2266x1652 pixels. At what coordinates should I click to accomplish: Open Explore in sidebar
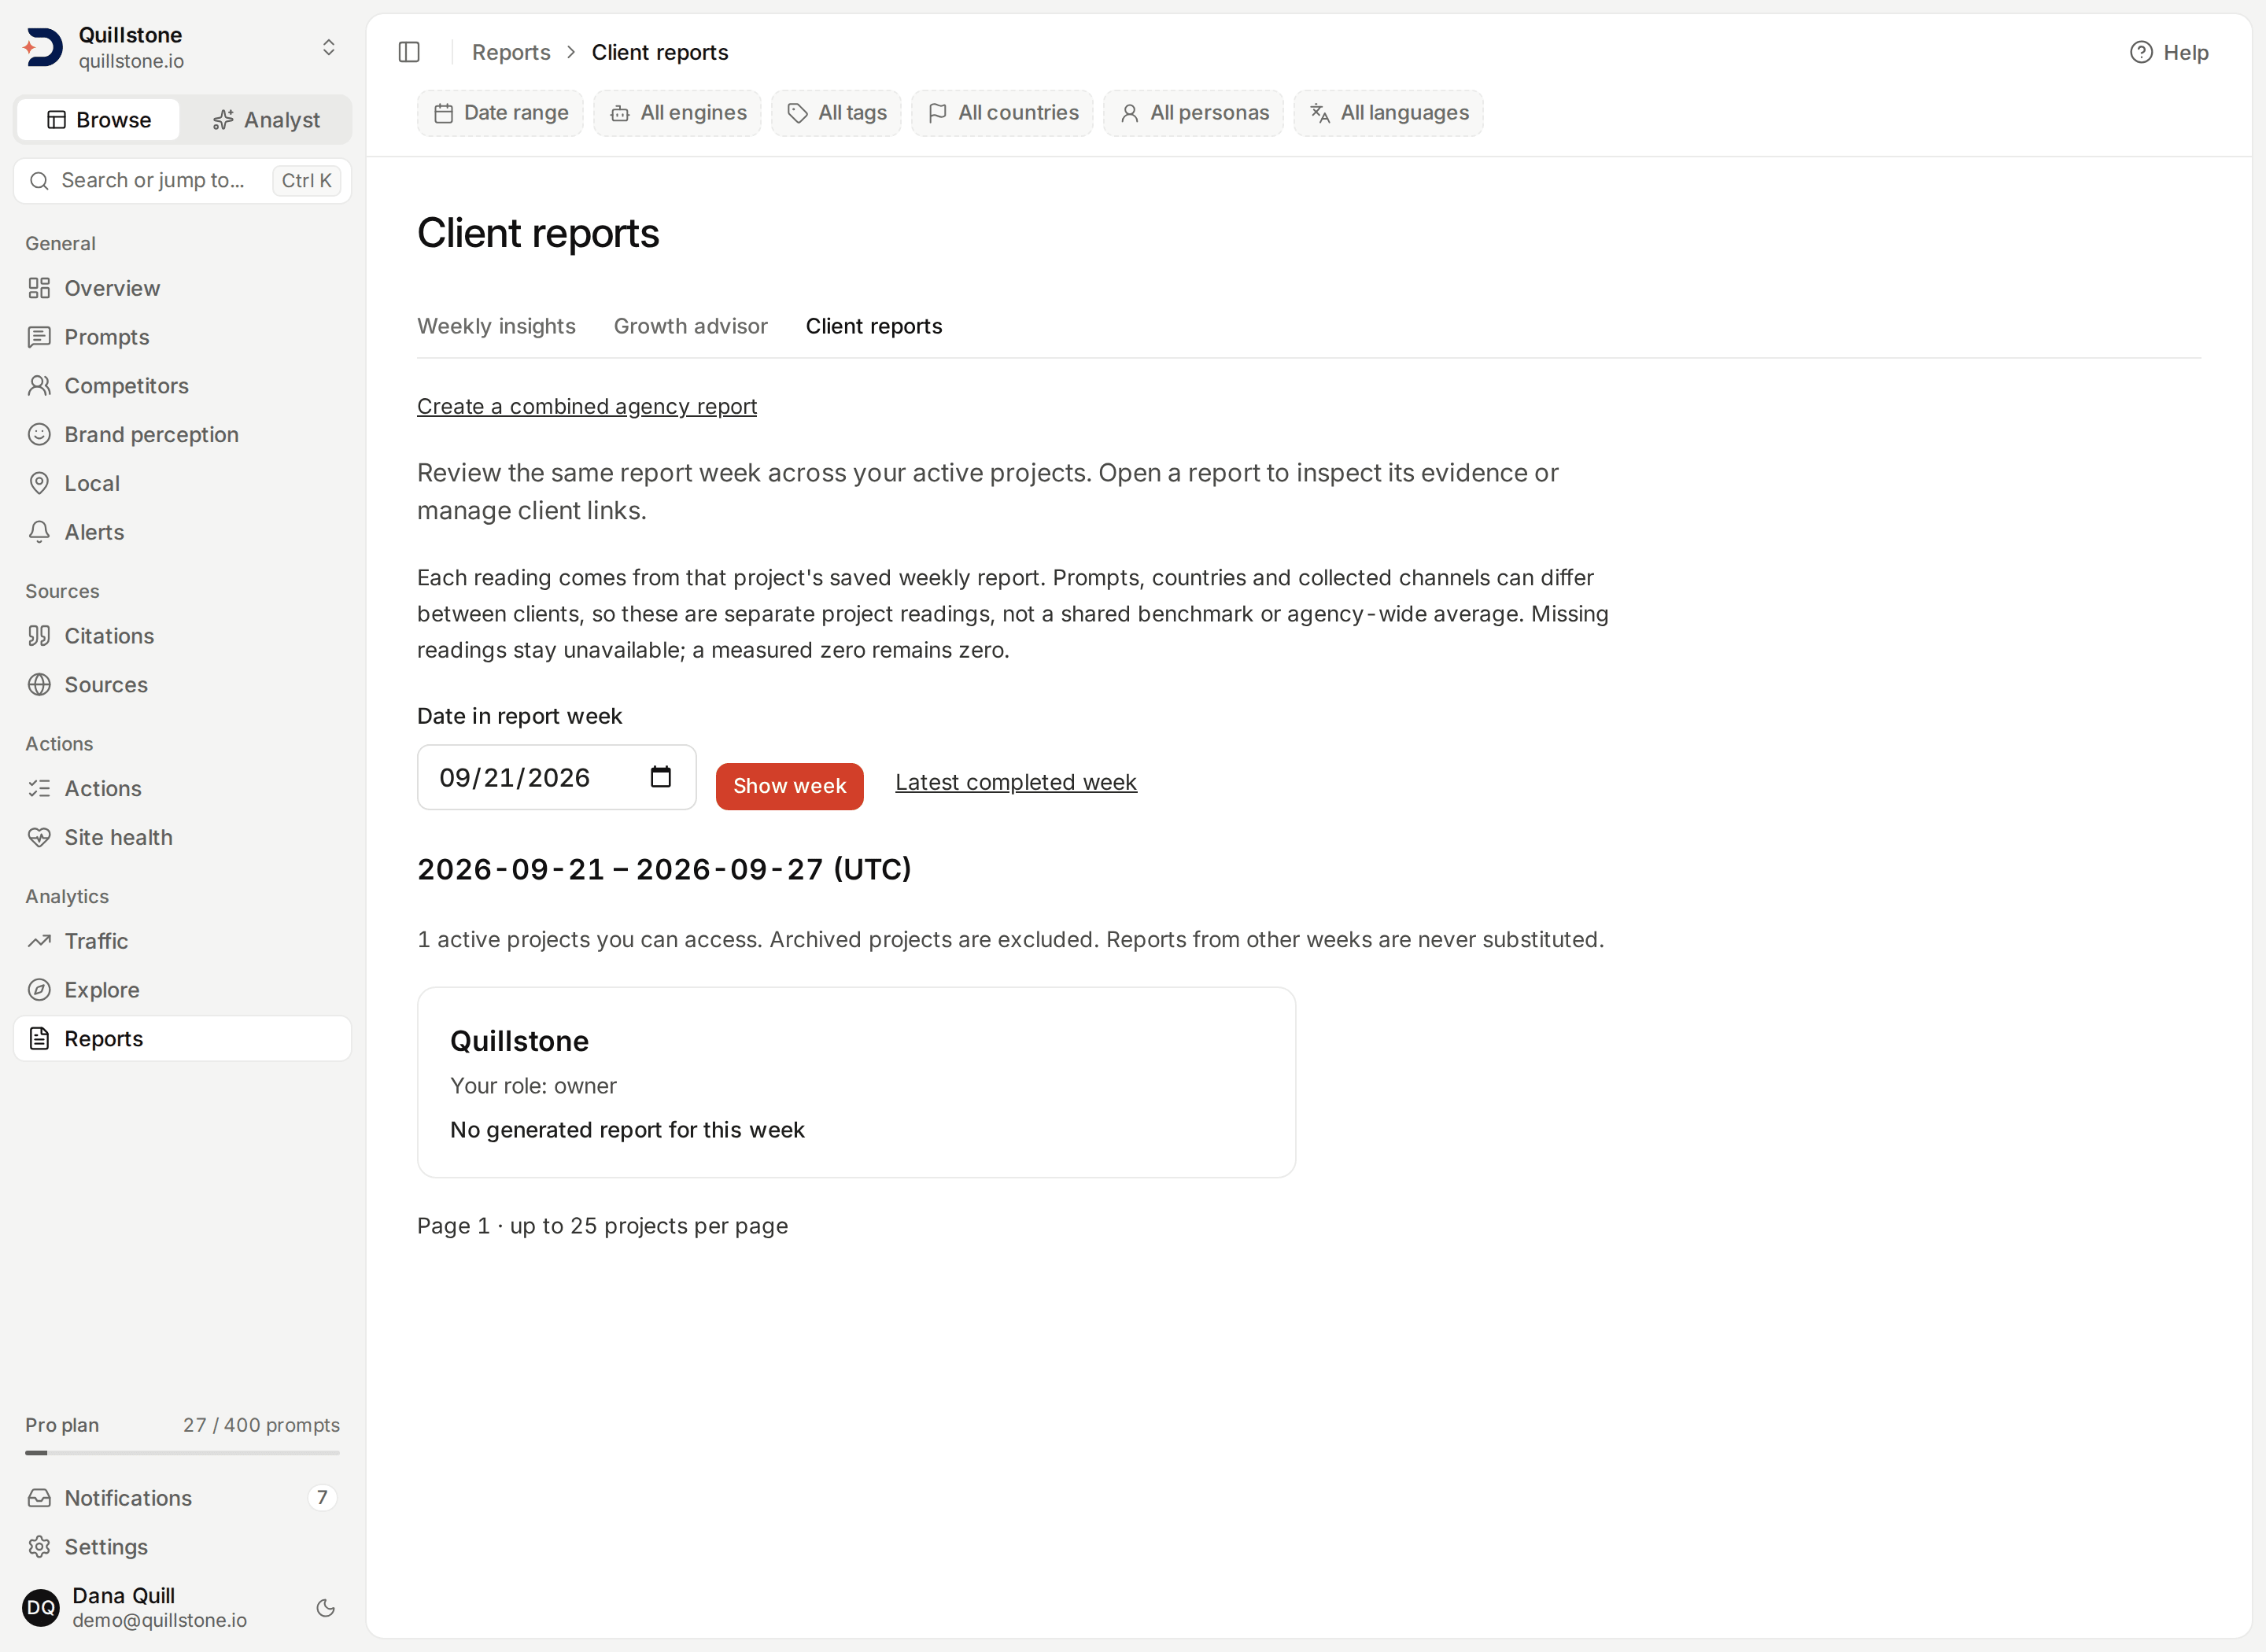(x=182, y=990)
